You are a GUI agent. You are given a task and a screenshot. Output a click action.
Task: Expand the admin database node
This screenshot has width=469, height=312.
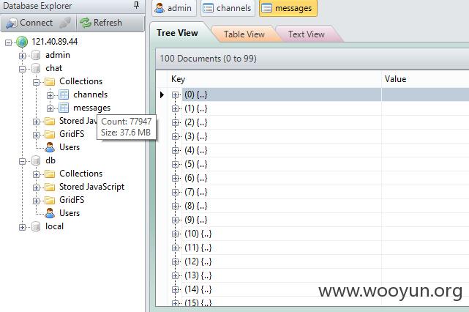[22, 56]
